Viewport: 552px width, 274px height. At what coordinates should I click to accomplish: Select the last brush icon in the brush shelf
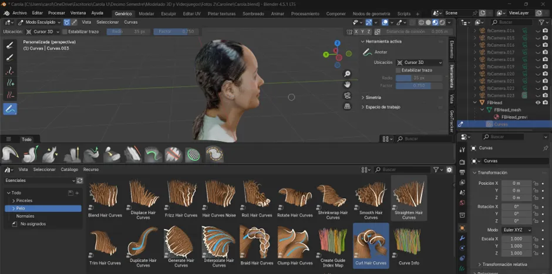point(214,154)
